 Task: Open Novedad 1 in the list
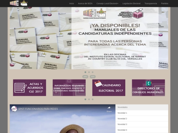coord(142,113)
